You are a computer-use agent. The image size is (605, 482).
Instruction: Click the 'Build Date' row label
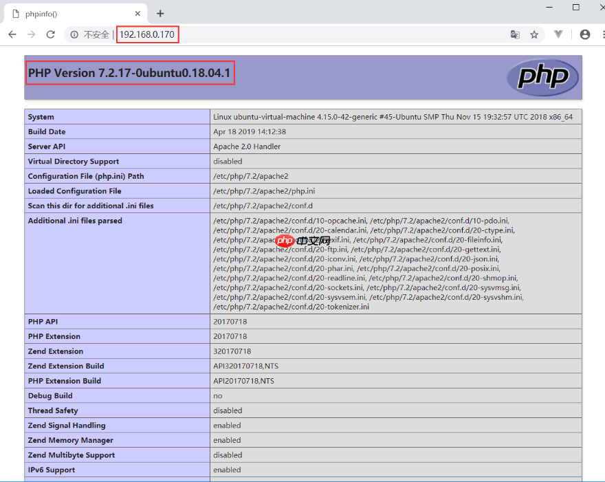point(47,131)
